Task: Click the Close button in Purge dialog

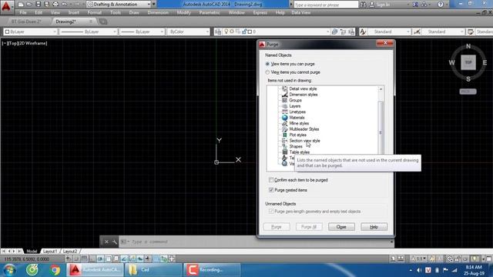Action: pos(341,227)
